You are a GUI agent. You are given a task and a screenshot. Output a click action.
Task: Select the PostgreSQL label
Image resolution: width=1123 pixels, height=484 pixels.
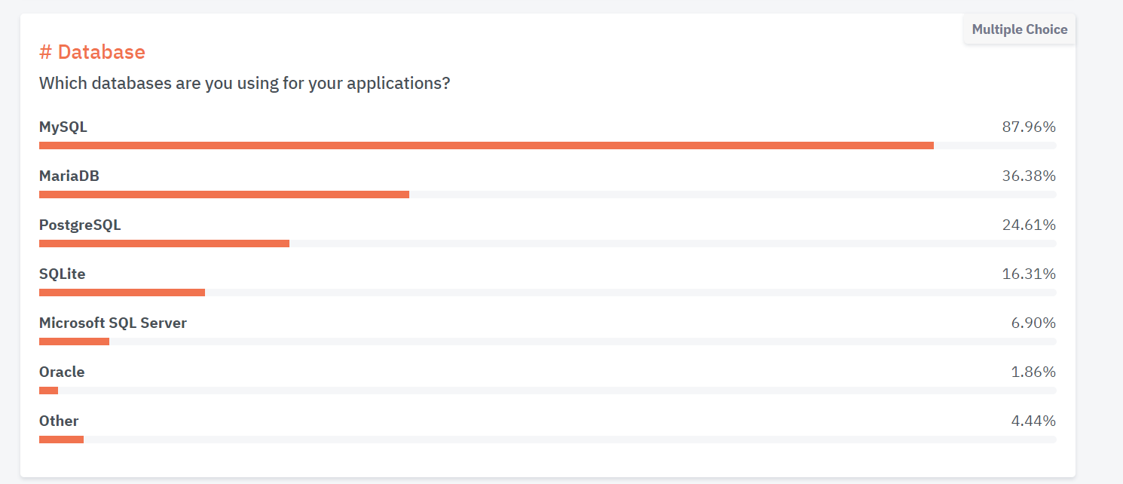(80, 225)
